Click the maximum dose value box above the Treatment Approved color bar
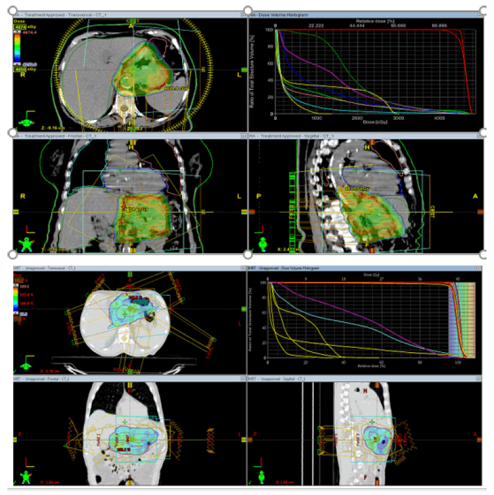Viewport: 494px width, 495px height. 20,27
